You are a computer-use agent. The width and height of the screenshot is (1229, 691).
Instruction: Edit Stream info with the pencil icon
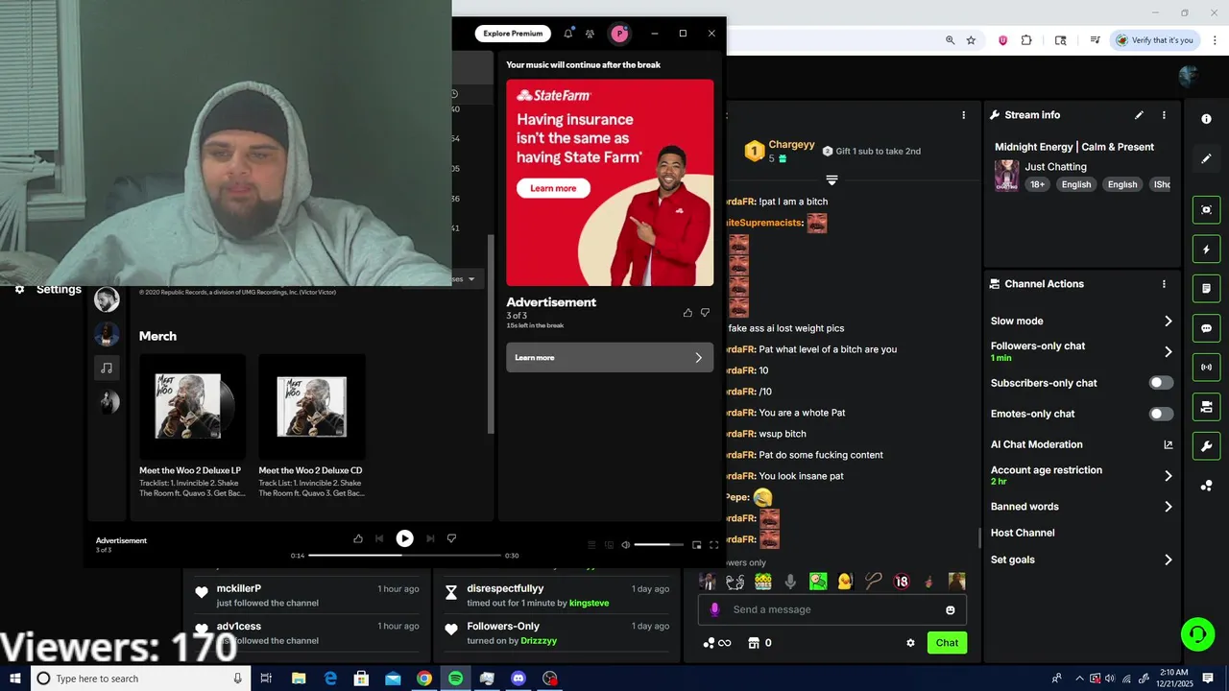(1139, 115)
